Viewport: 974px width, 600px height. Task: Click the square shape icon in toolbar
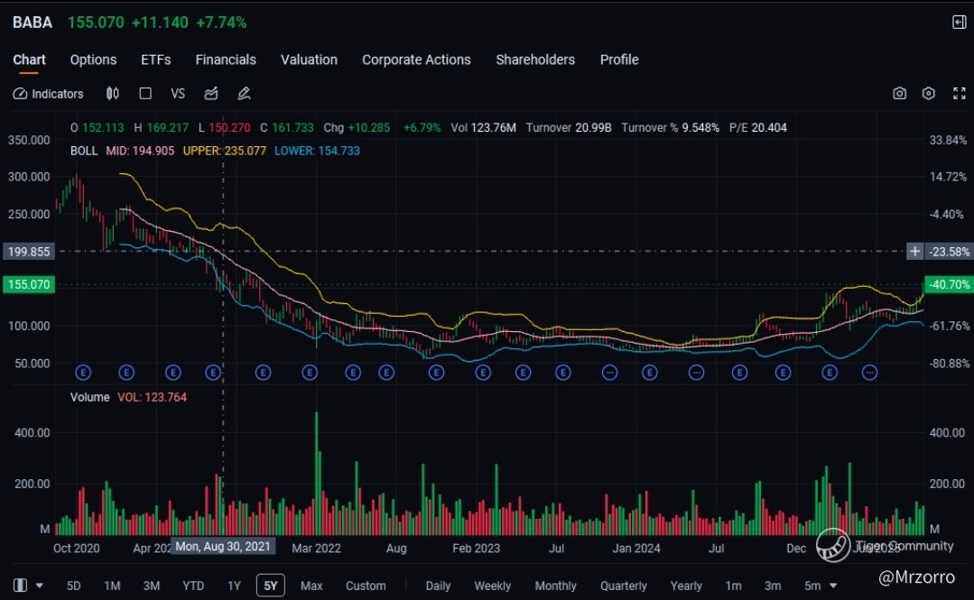[x=145, y=93]
